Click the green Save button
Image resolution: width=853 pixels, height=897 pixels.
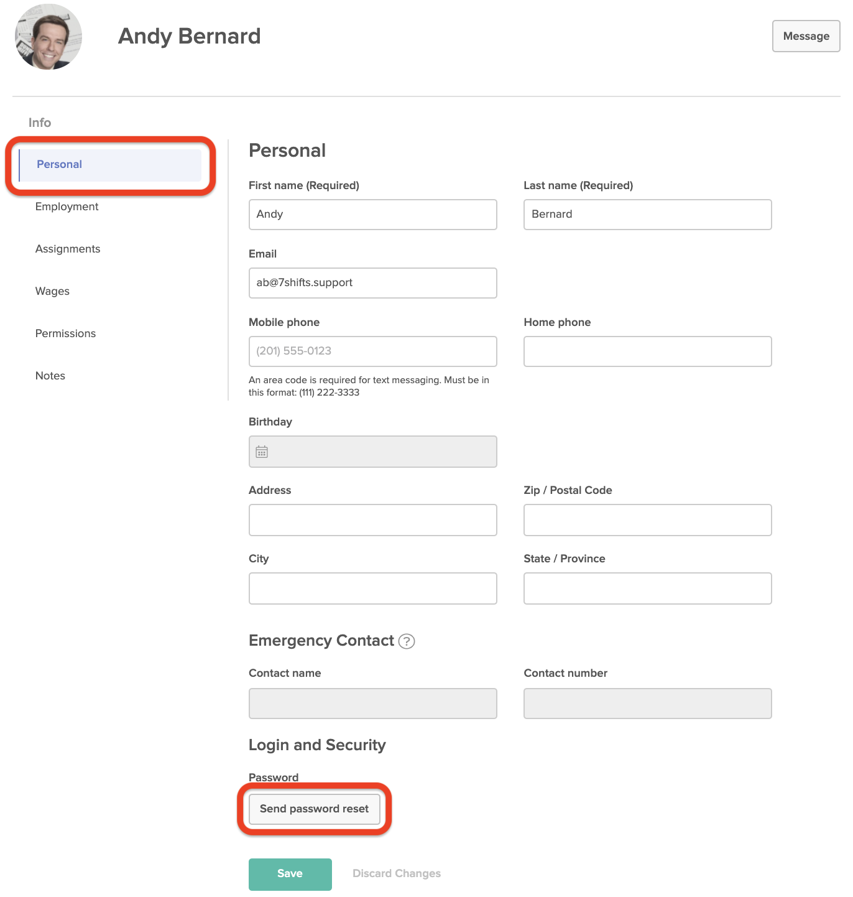tap(290, 874)
